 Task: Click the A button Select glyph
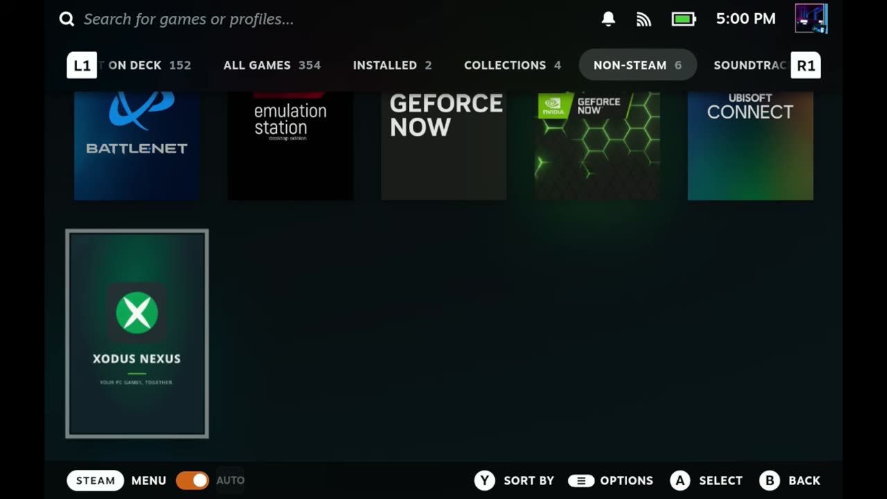pos(680,480)
